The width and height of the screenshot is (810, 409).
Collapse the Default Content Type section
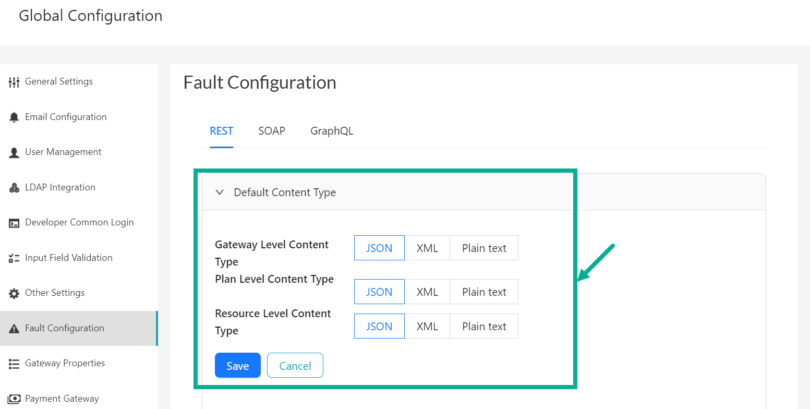click(x=220, y=192)
